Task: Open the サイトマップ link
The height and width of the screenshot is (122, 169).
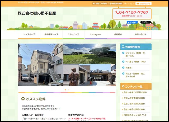Action: point(129,4)
